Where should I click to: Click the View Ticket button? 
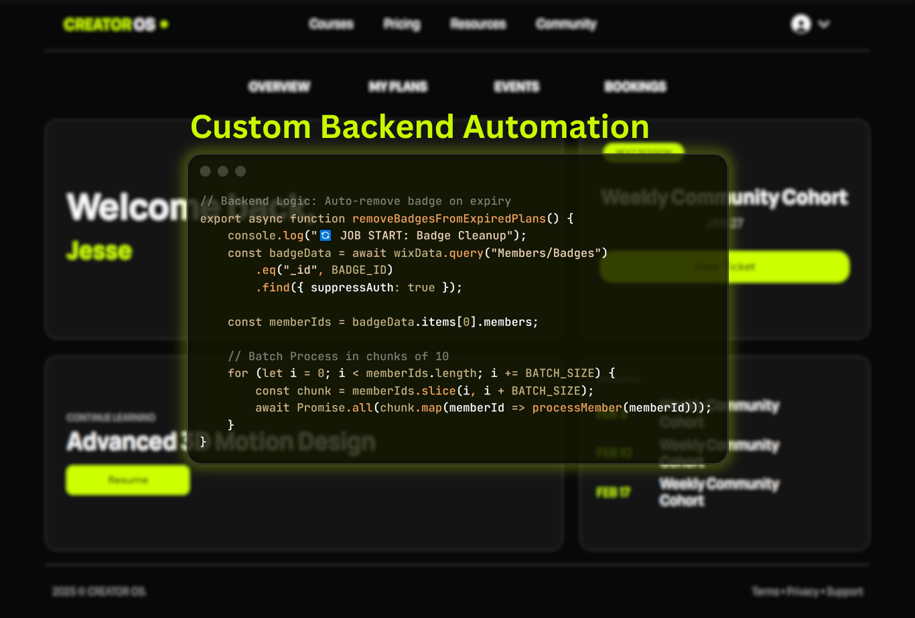click(x=725, y=266)
